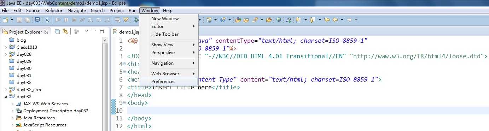This screenshot has height=131, width=489.
Task: Click the Step Over icon
Action: (x=99, y=20)
